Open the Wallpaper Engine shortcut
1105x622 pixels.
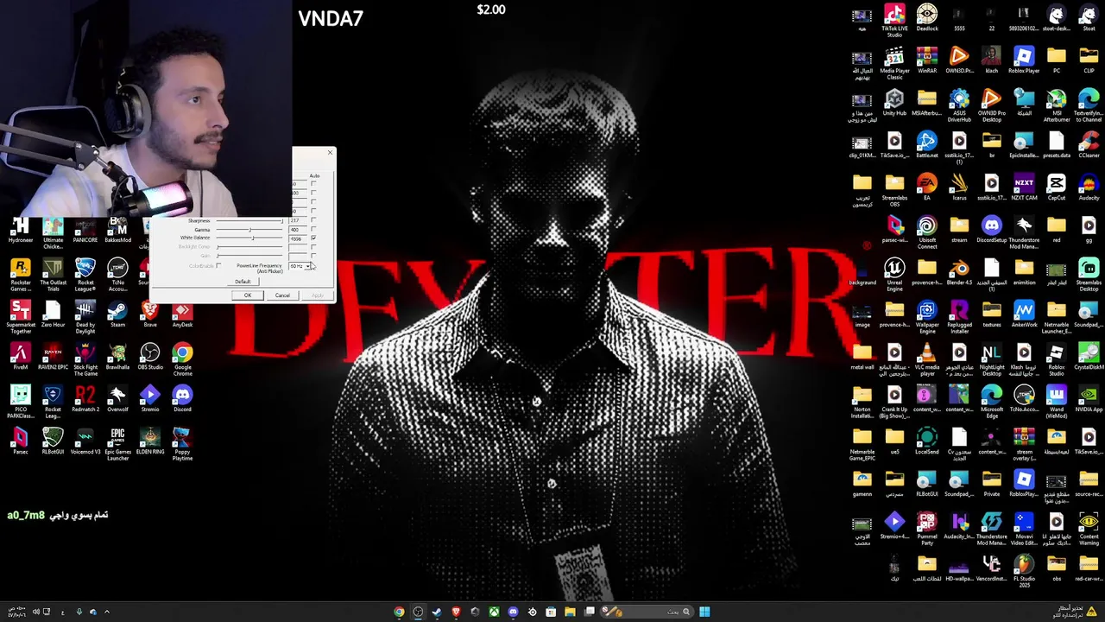pyautogui.click(x=927, y=316)
